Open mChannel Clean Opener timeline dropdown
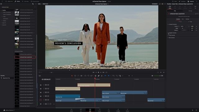 [x=102, y=4]
